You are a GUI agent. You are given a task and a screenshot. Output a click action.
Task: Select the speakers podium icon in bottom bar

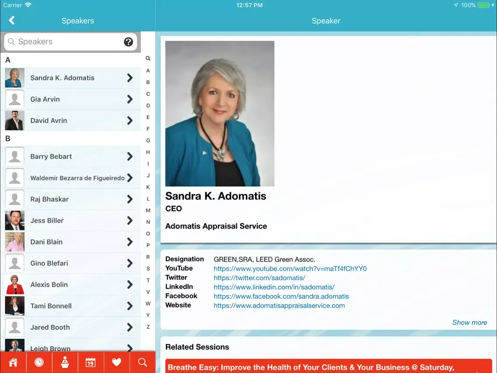coord(65,362)
